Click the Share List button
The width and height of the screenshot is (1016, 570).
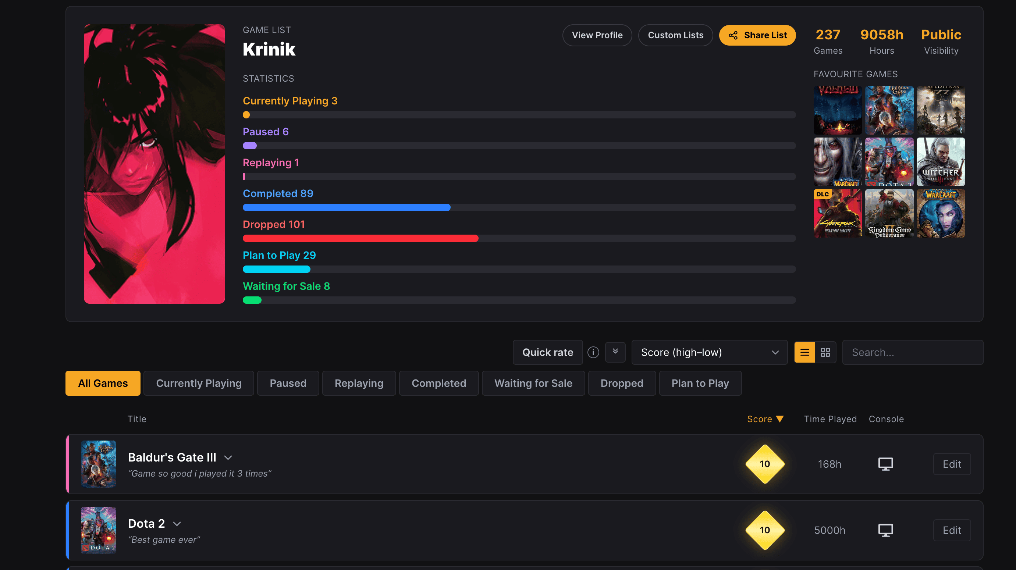click(757, 35)
